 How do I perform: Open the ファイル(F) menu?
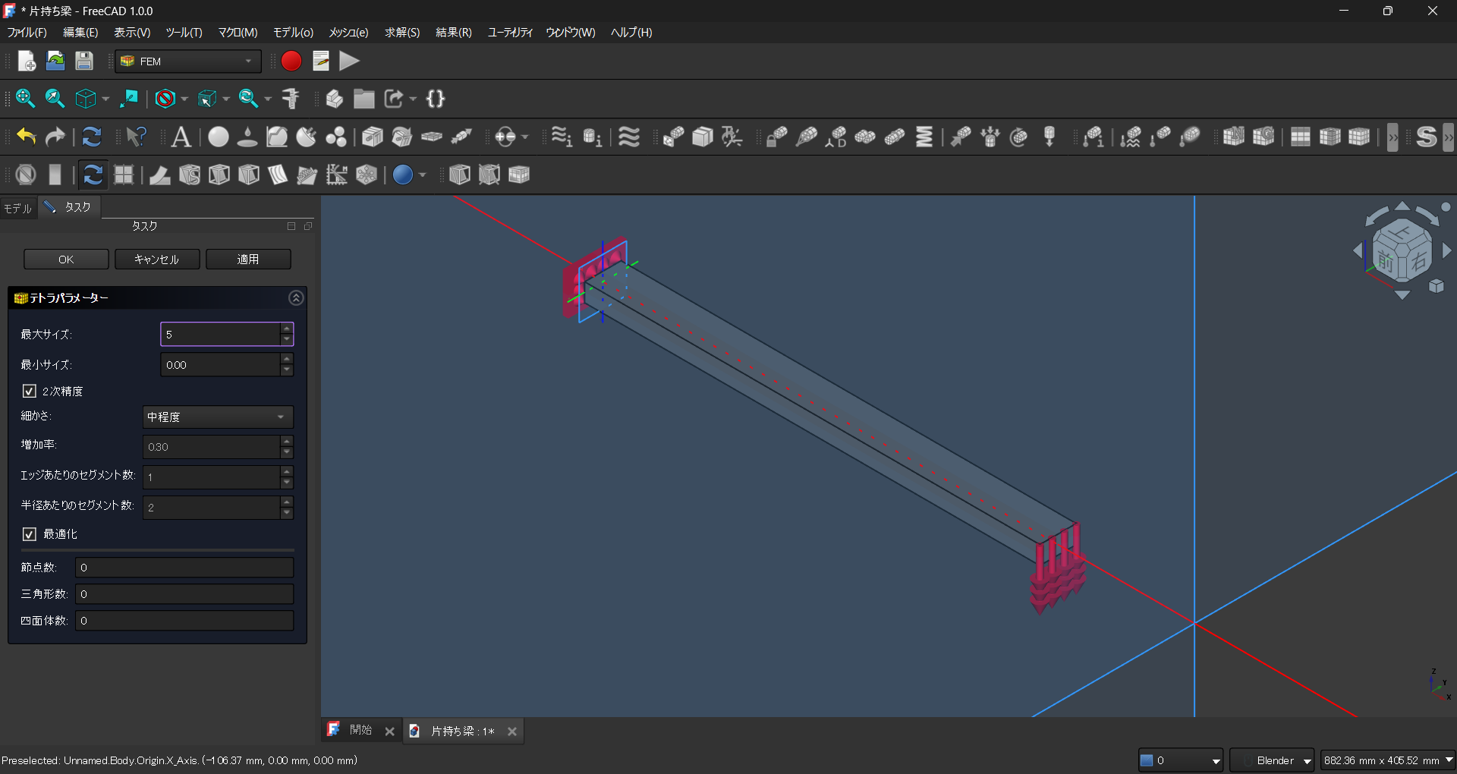pos(27,33)
